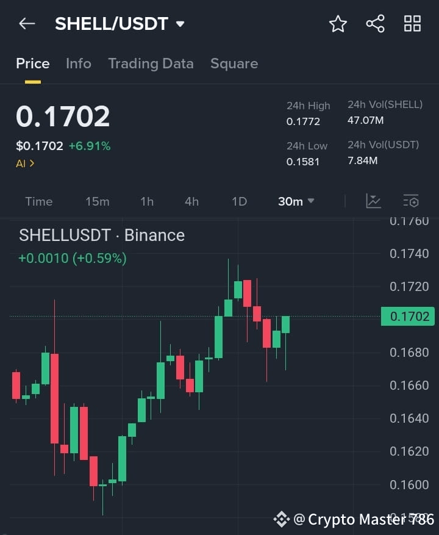439x535 pixels.
Task: Open AI insights for SHELL
Action: (x=23, y=163)
